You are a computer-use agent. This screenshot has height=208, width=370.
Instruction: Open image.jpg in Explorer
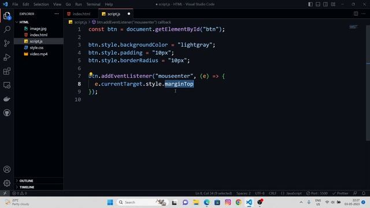coord(38,28)
